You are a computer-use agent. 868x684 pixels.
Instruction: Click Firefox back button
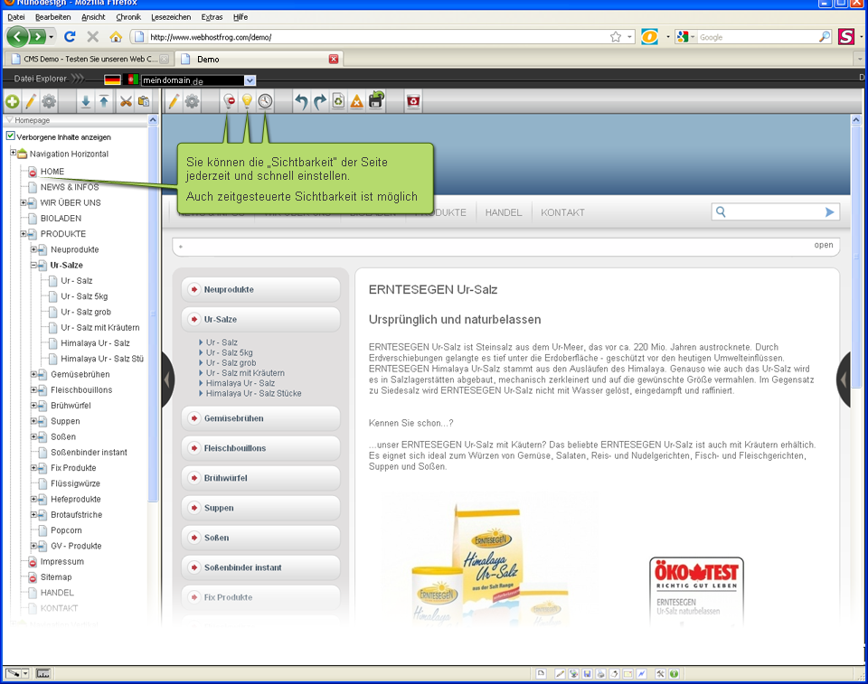tap(17, 37)
